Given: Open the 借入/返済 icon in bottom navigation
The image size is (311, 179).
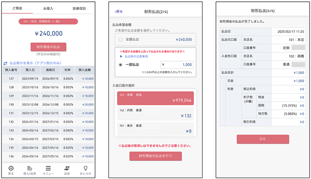Looking at the screenshot, I should [29, 168].
